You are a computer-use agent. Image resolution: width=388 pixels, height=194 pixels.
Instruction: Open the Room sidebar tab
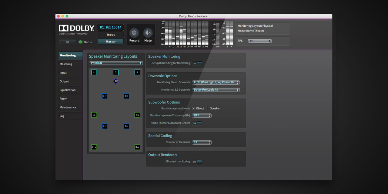pyautogui.click(x=70, y=99)
